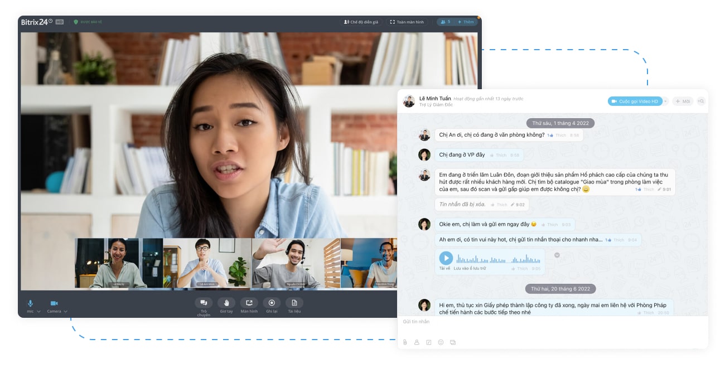
Task: Select the thumbnail of man with glasses
Action: [x=207, y=263]
